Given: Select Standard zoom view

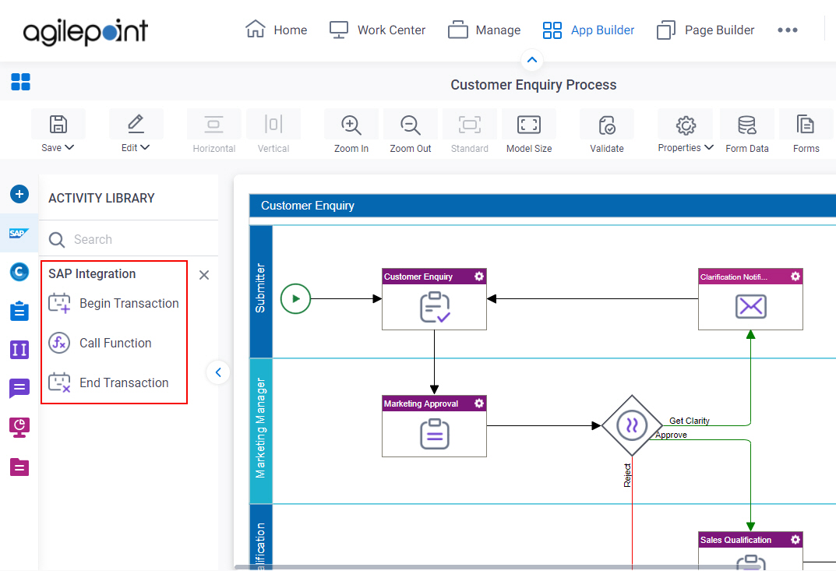Looking at the screenshot, I should pyautogui.click(x=469, y=132).
